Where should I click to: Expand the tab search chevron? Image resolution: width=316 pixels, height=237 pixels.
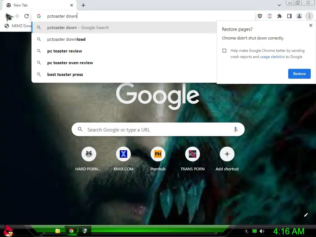coord(279,5)
